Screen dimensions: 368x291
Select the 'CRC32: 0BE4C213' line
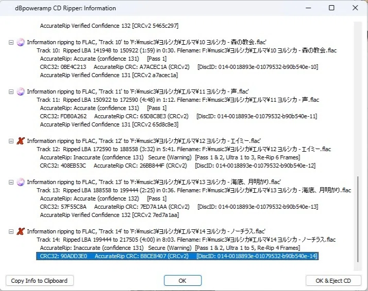pyautogui.click(x=179, y=67)
